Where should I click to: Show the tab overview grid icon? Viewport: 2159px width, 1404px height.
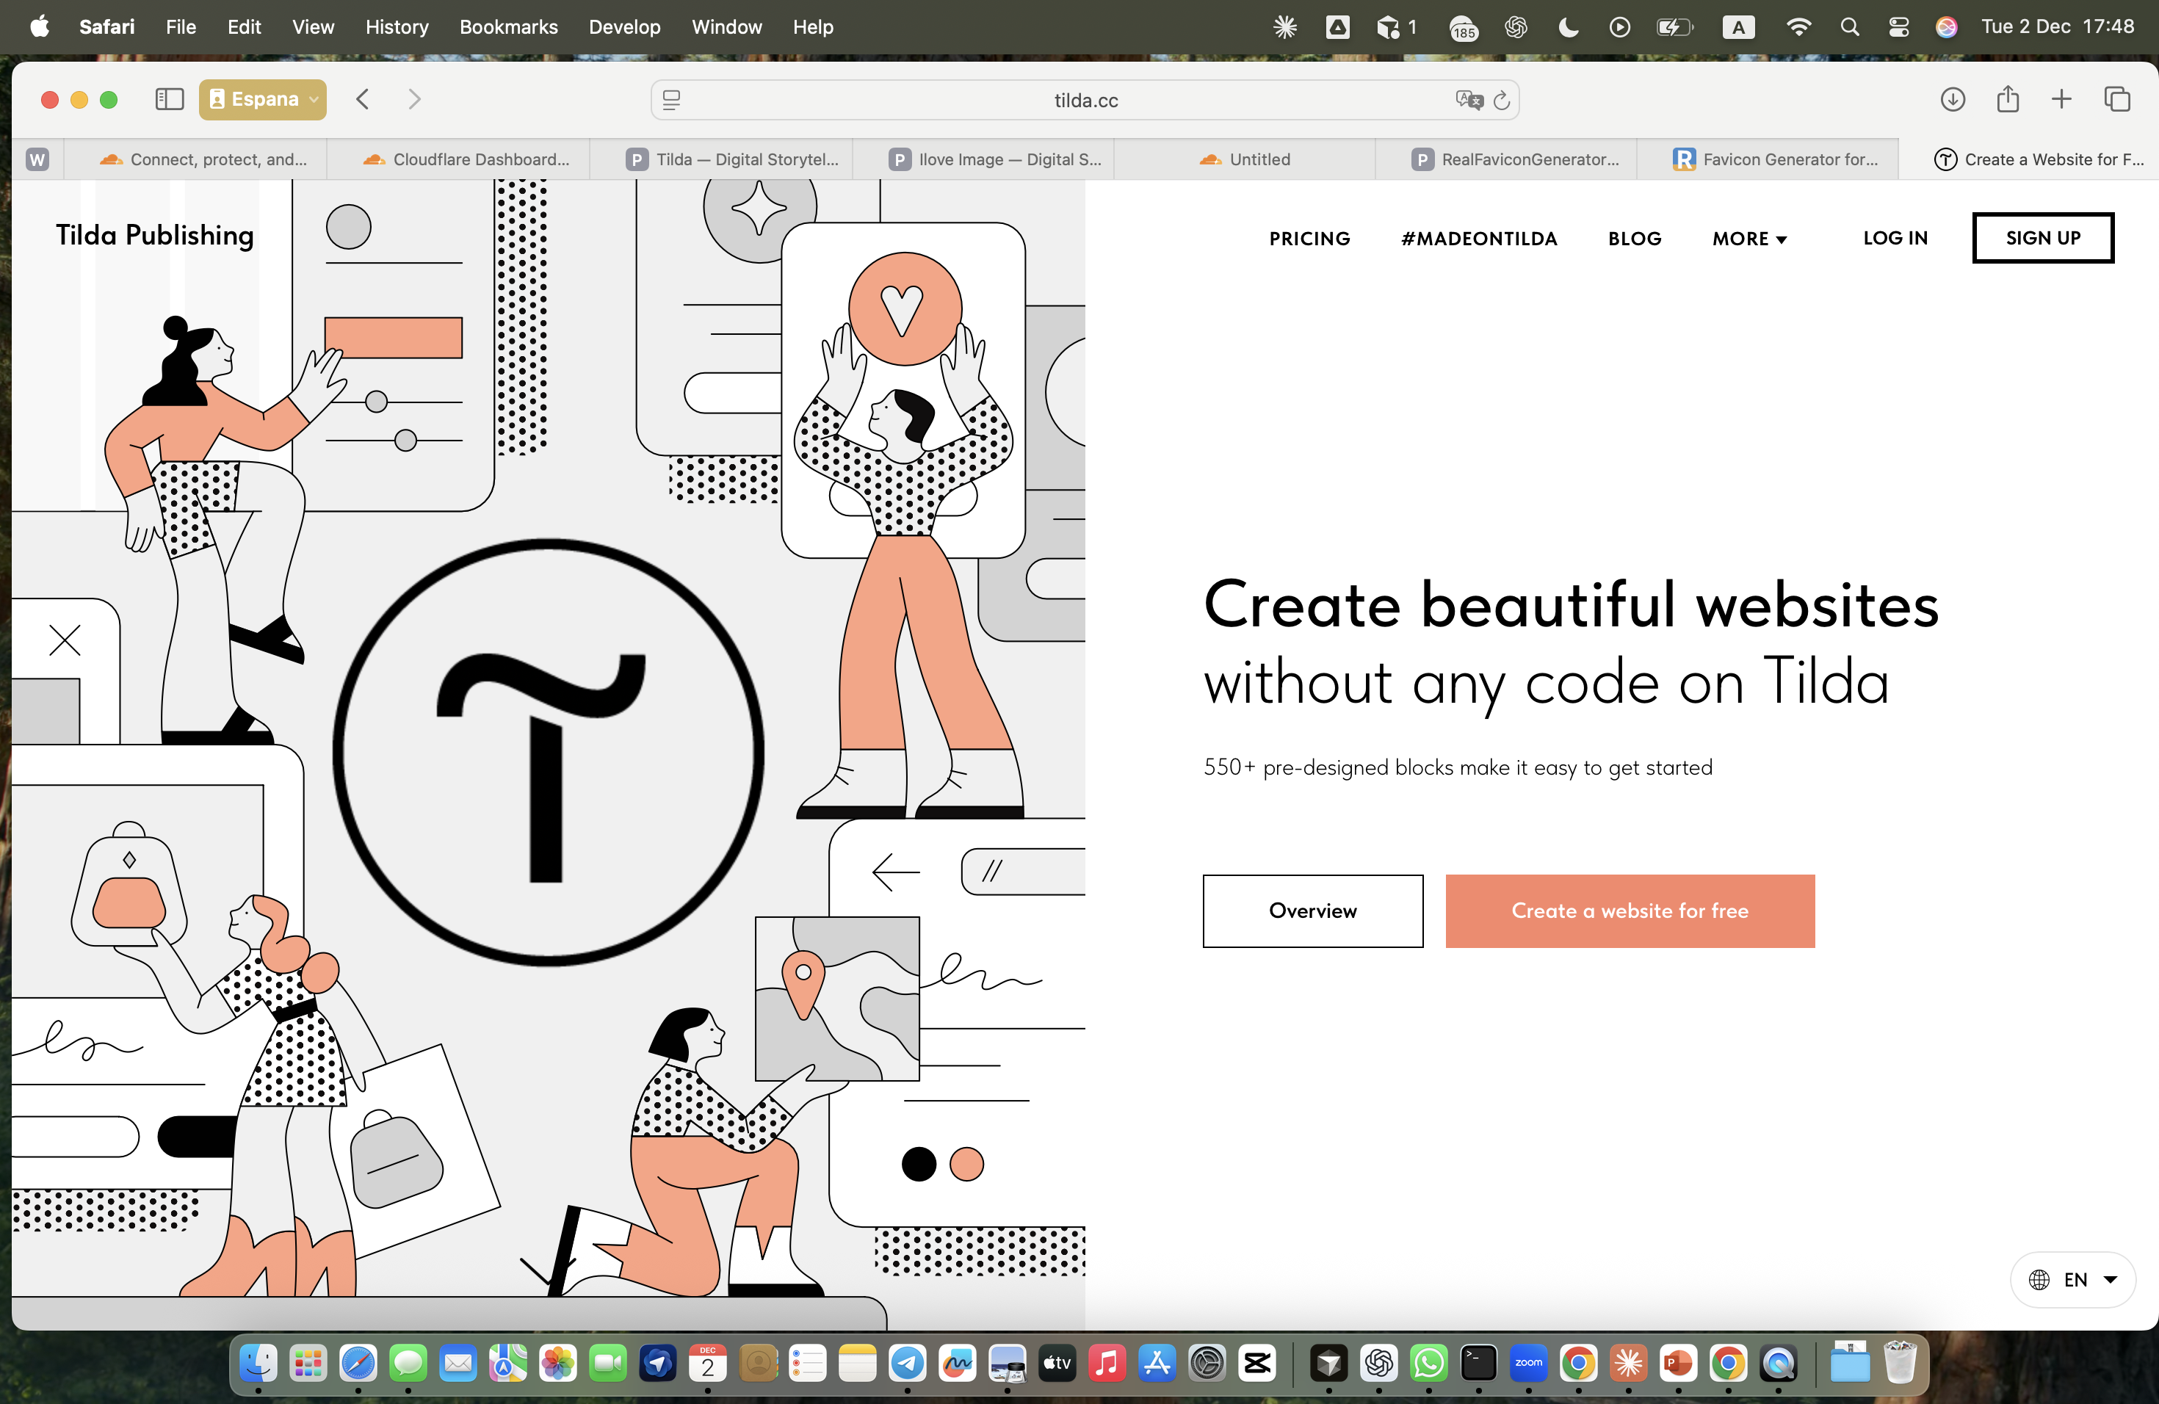tap(2117, 100)
